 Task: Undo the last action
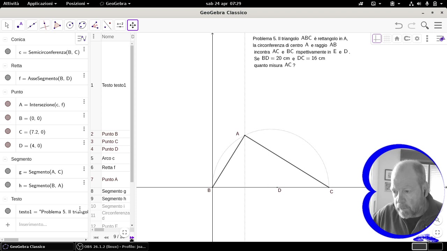point(398,25)
